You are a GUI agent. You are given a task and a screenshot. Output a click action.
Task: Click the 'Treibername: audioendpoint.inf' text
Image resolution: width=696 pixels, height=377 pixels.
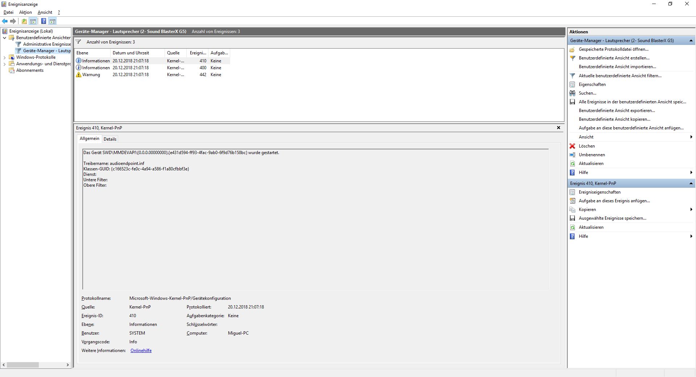pyautogui.click(x=114, y=163)
